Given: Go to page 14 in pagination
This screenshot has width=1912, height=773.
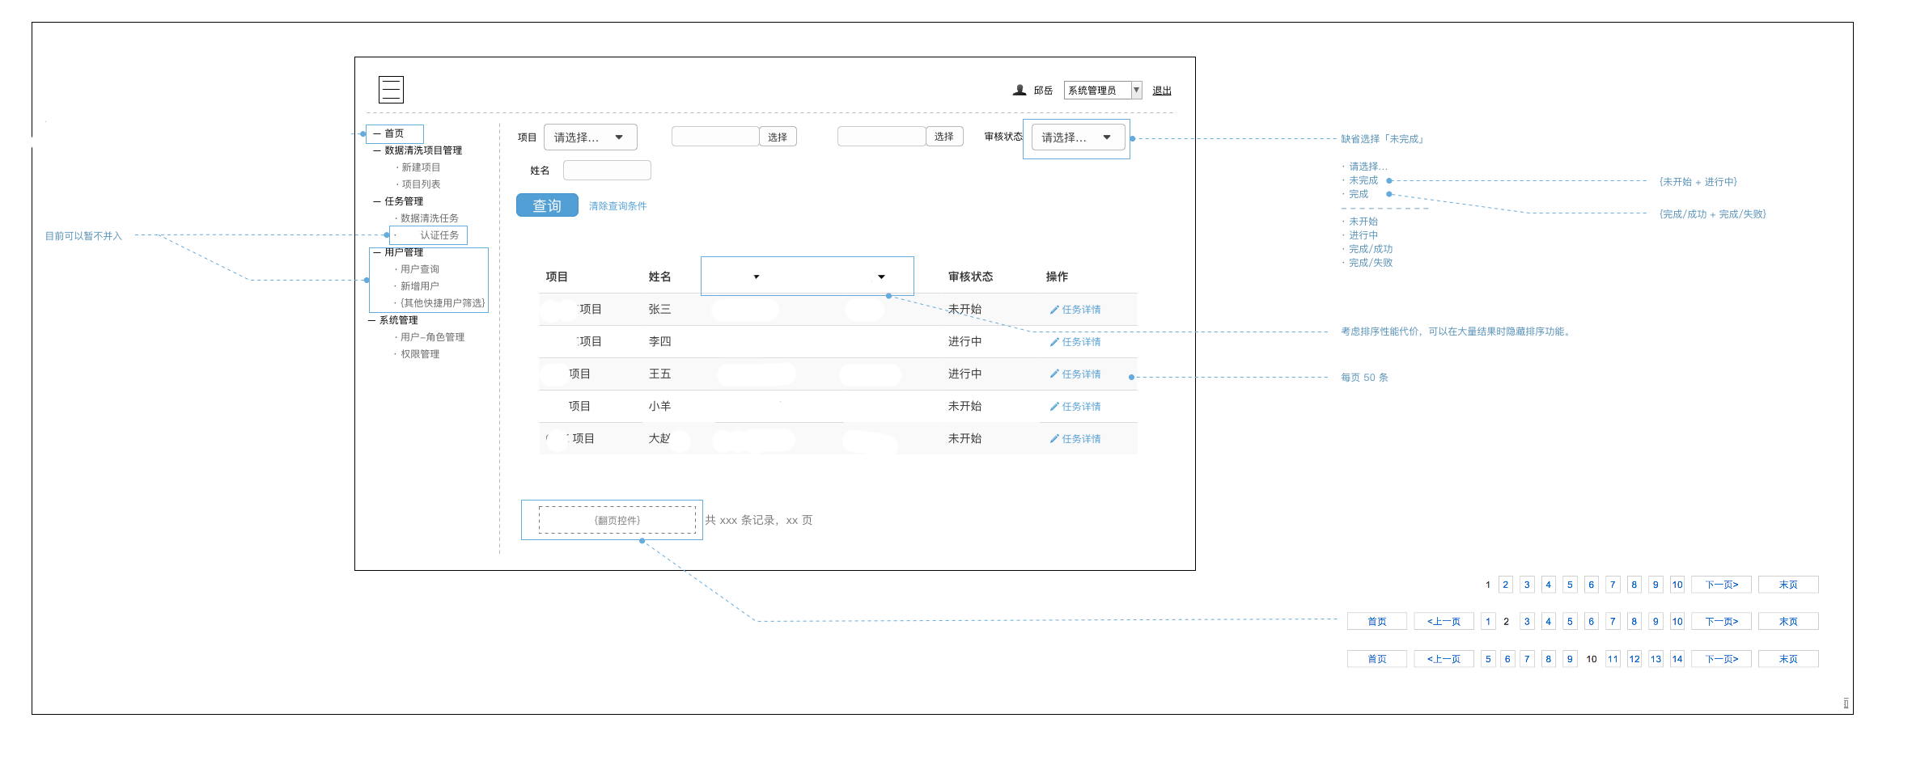Looking at the screenshot, I should coord(1677,659).
